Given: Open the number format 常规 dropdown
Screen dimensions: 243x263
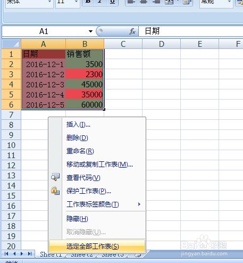Looking at the screenshot, I should (x=229, y=2).
